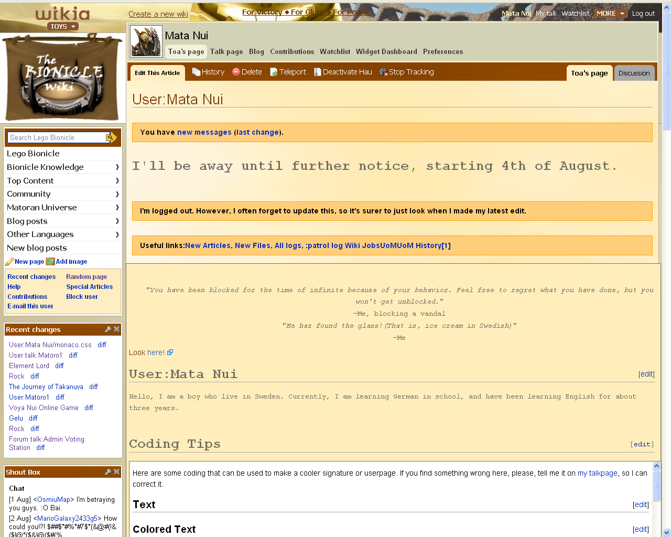Open the Toys hub dropdown
The image size is (671, 537).
point(63,26)
